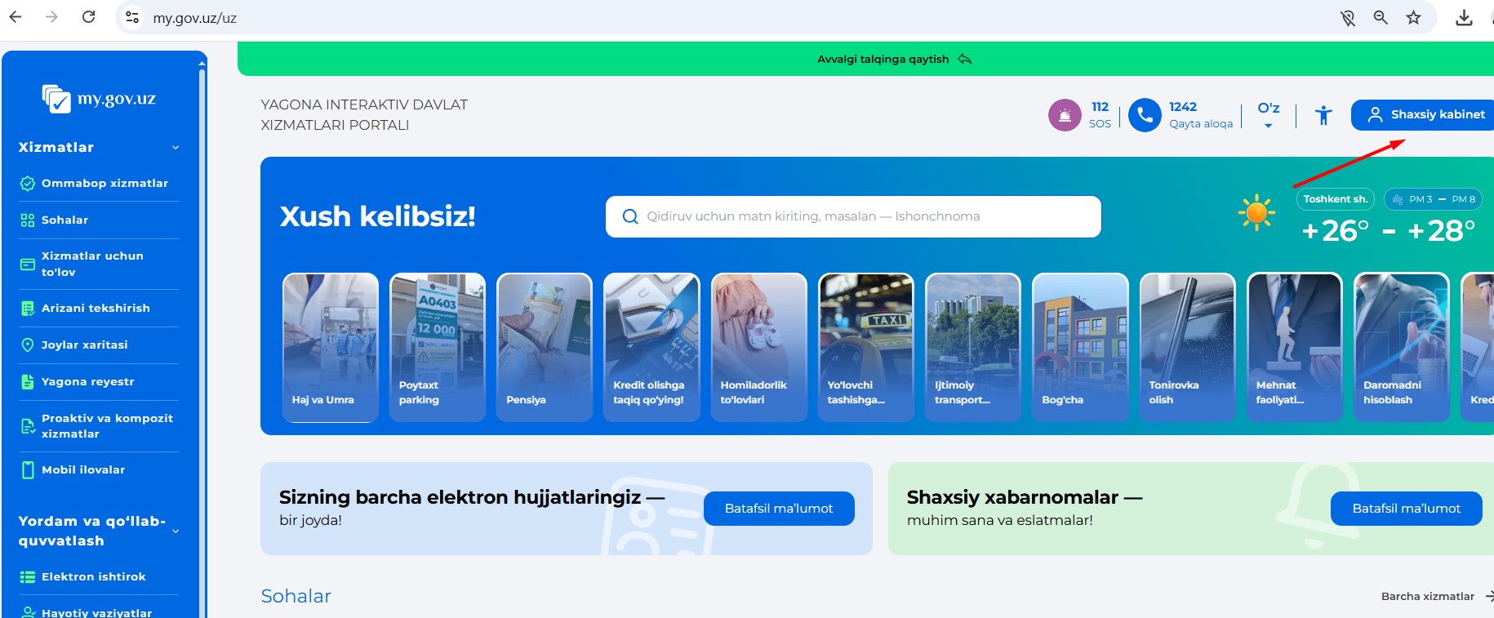The height and width of the screenshot is (618, 1494).
Task: Bookmark this page with star icon
Action: [x=1413, y=17]
